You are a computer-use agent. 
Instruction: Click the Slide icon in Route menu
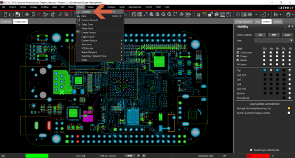click(x=78, y=16)
